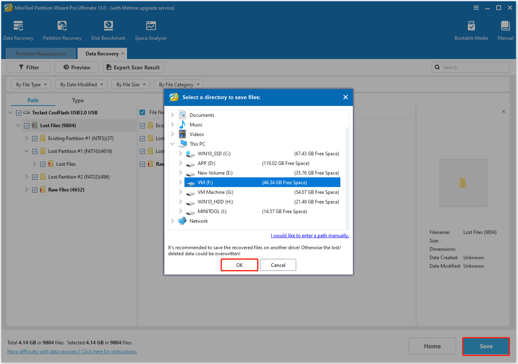Uncheck Lost Partition #2 (FAT32)(496)
This screenshot has height=364, width=518.
pos(35,177)
